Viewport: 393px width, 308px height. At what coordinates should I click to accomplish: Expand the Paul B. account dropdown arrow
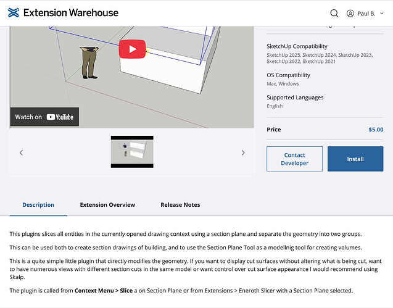(382, 14)
